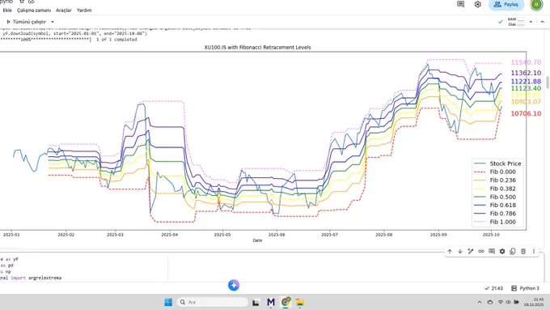Click the Python 3 runtime indicator
This screenshot has height=310, width=550.
coord(525,288)
